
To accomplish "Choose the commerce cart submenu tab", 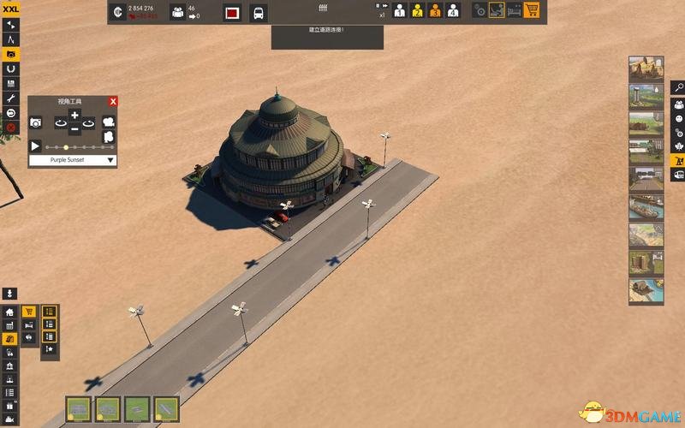I will (x=29, y=312).
